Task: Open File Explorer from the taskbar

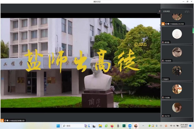Action: tap(100, 126)
